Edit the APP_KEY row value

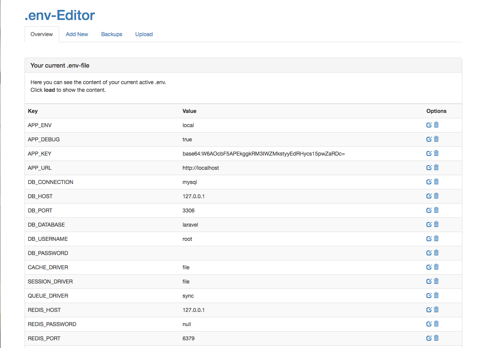[429, 153]
